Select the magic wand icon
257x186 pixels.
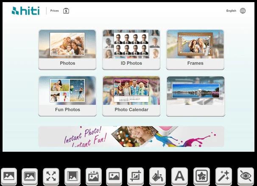pos(223,176)
